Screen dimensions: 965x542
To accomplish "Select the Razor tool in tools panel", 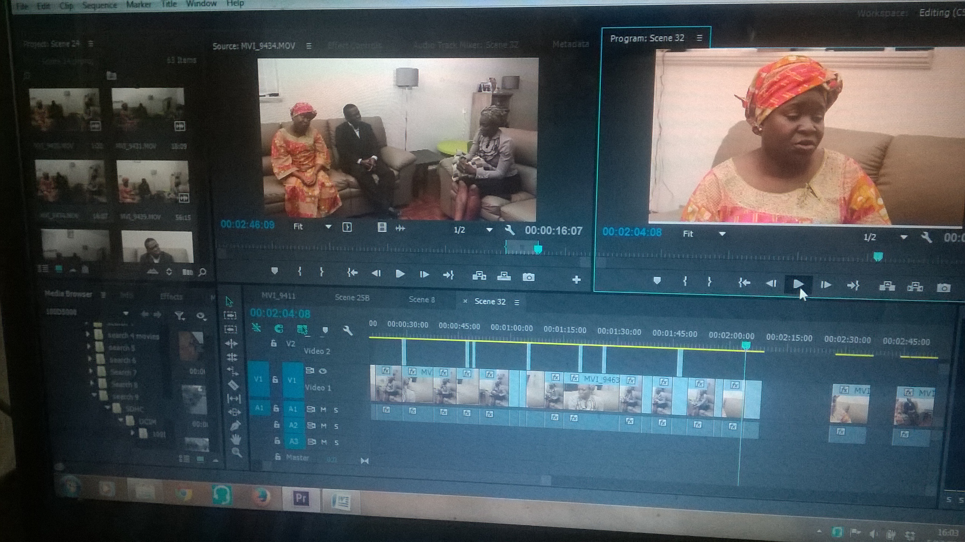I will pos(233,385).
